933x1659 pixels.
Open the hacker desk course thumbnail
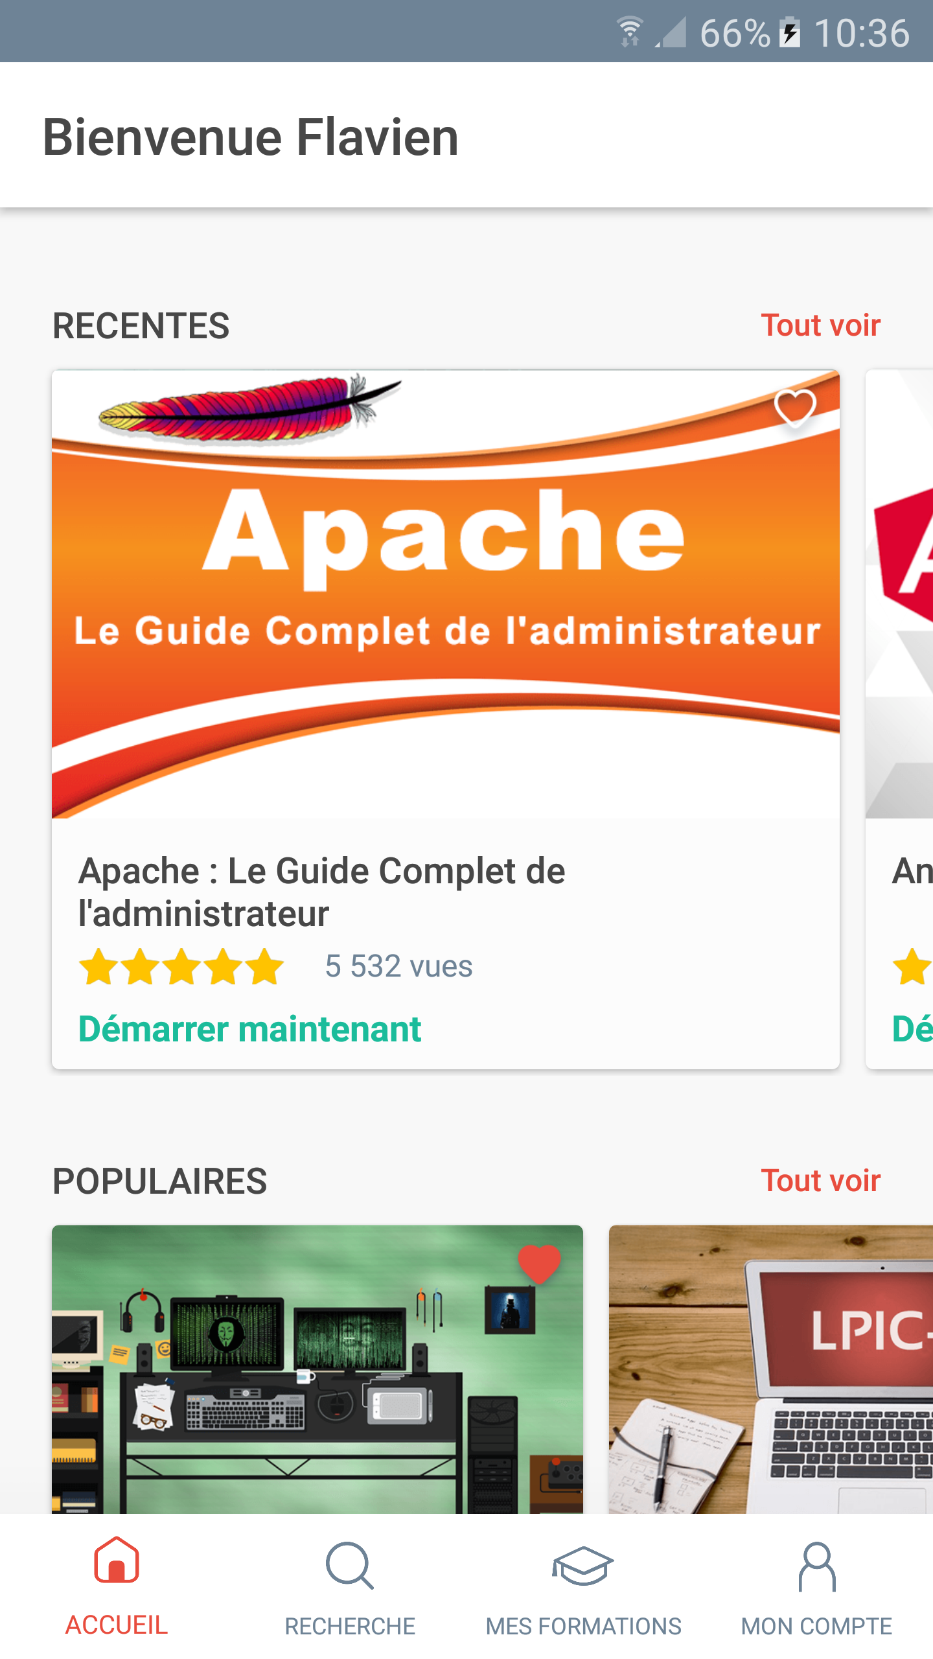click(x=317, y=1369)
